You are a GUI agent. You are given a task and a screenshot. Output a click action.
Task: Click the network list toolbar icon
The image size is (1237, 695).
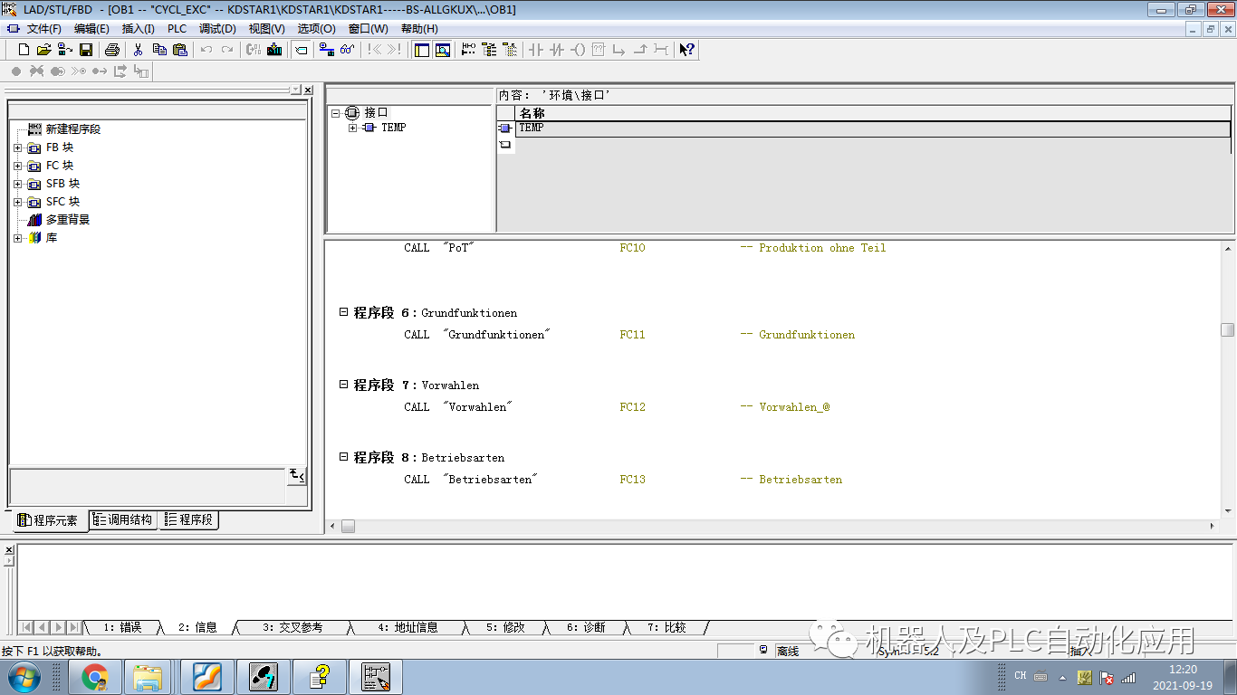click(x=510, y=50)
